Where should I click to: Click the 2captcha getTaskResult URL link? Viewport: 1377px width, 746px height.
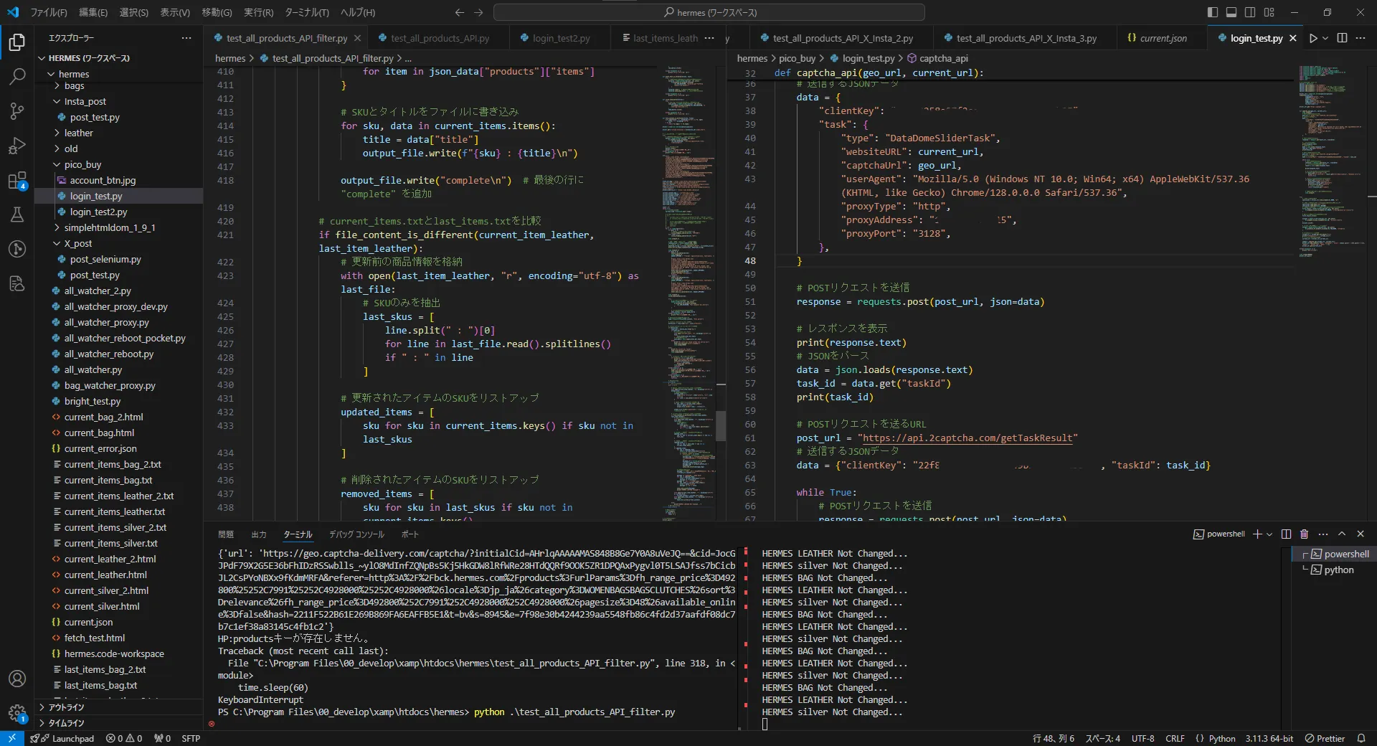pos(967,438)
